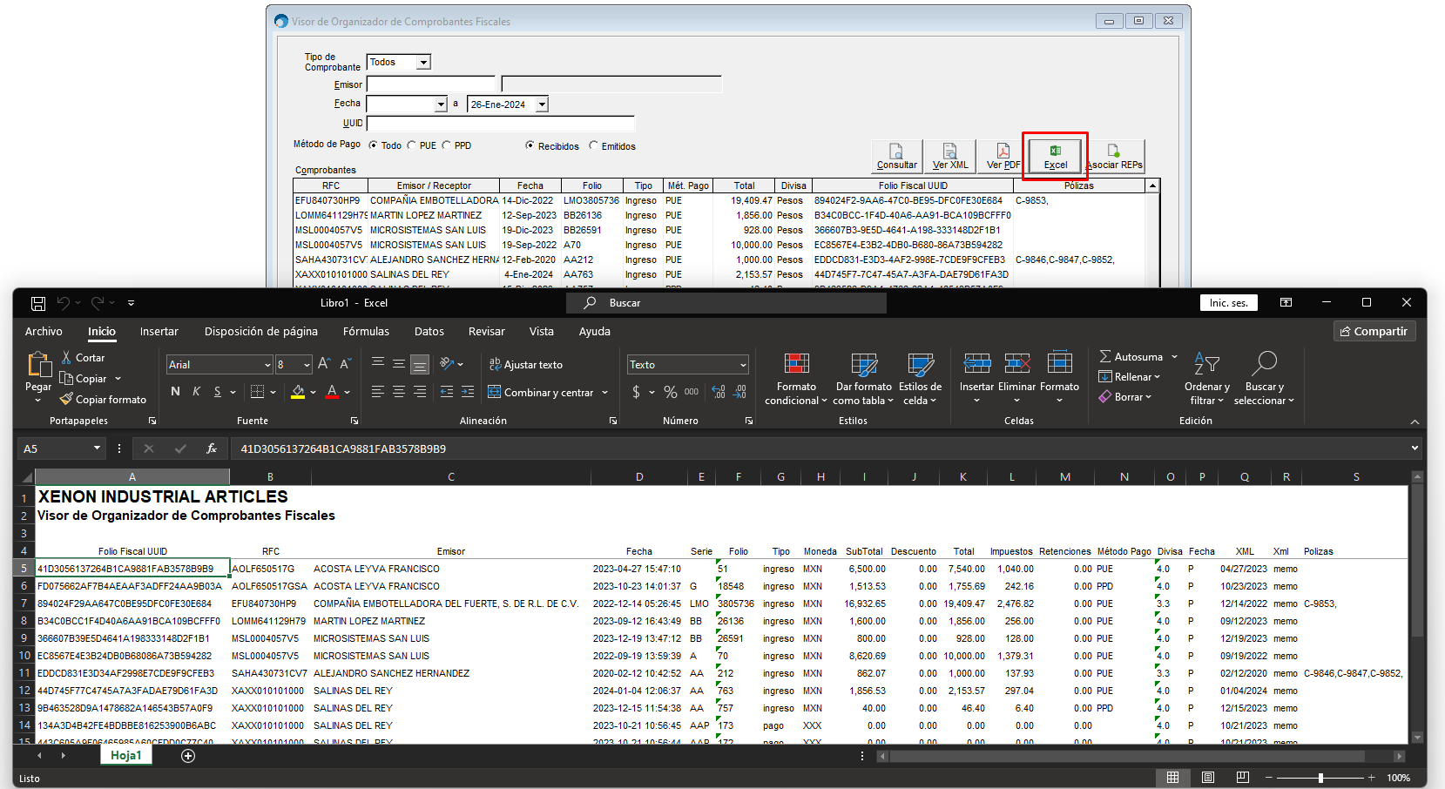Switch to the Datos tab
Screen dimensions: 1445x789
429,332
